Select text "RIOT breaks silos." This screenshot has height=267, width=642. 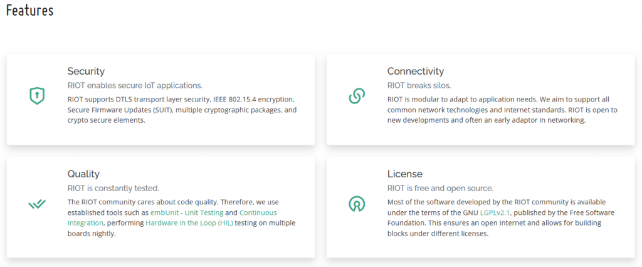(x=419, y=86)
